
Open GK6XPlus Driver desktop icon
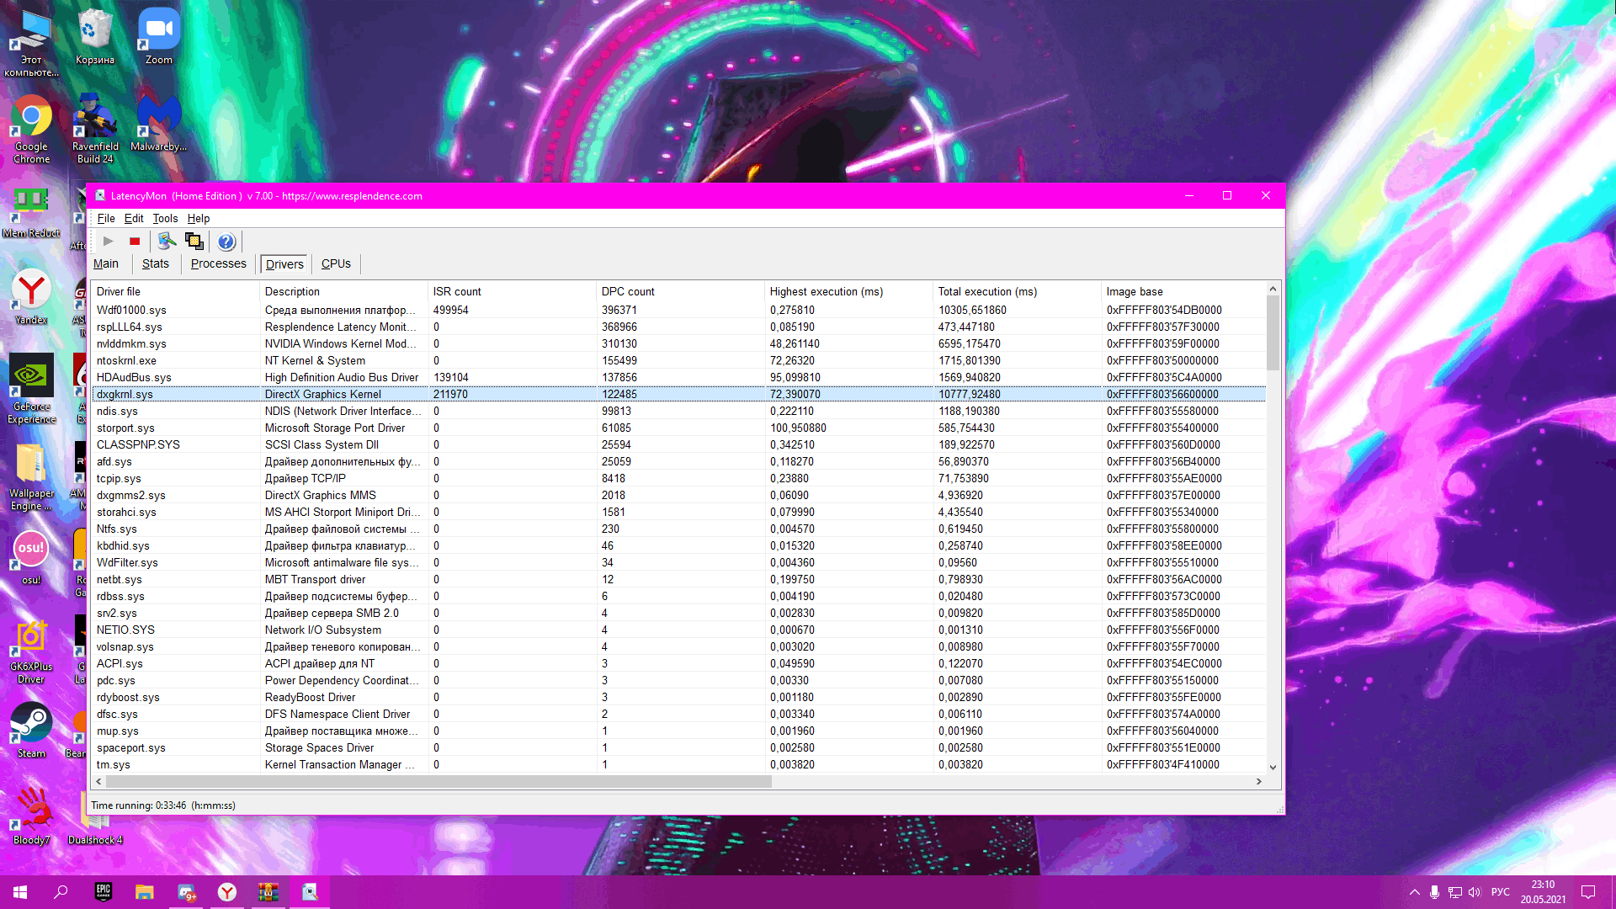[x=31, y=651]
